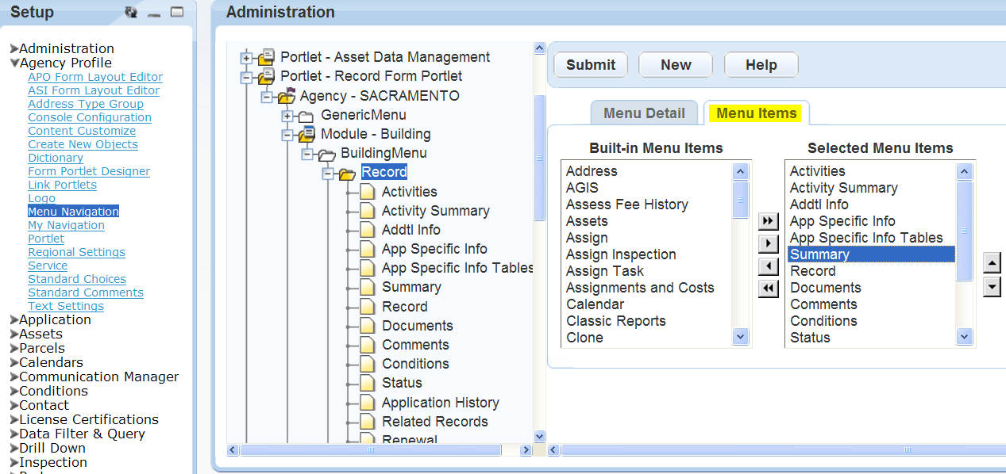Click the single right arrow add button
The height and width of the screenshot is (474, 1006).
point(768,243)
